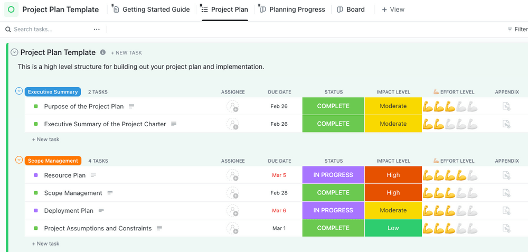Open the search options ellipsis menu
Image resolution: width=528 pixels, height=252 pixels.
(97, 30)
